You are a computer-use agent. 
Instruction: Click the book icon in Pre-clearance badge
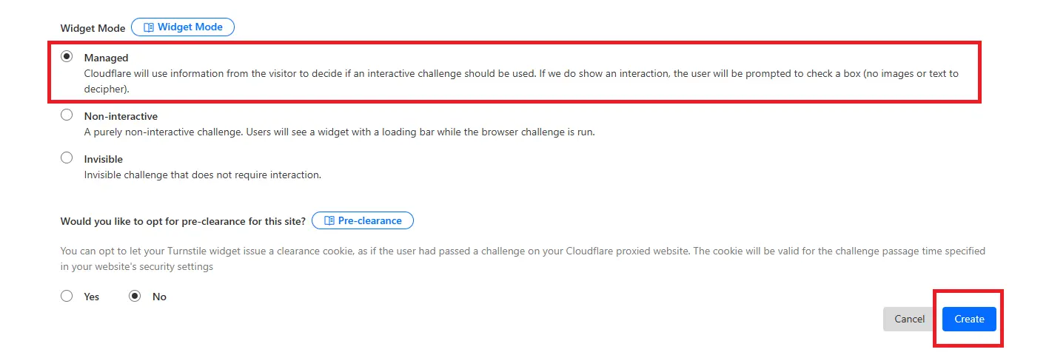coord(329,220)
